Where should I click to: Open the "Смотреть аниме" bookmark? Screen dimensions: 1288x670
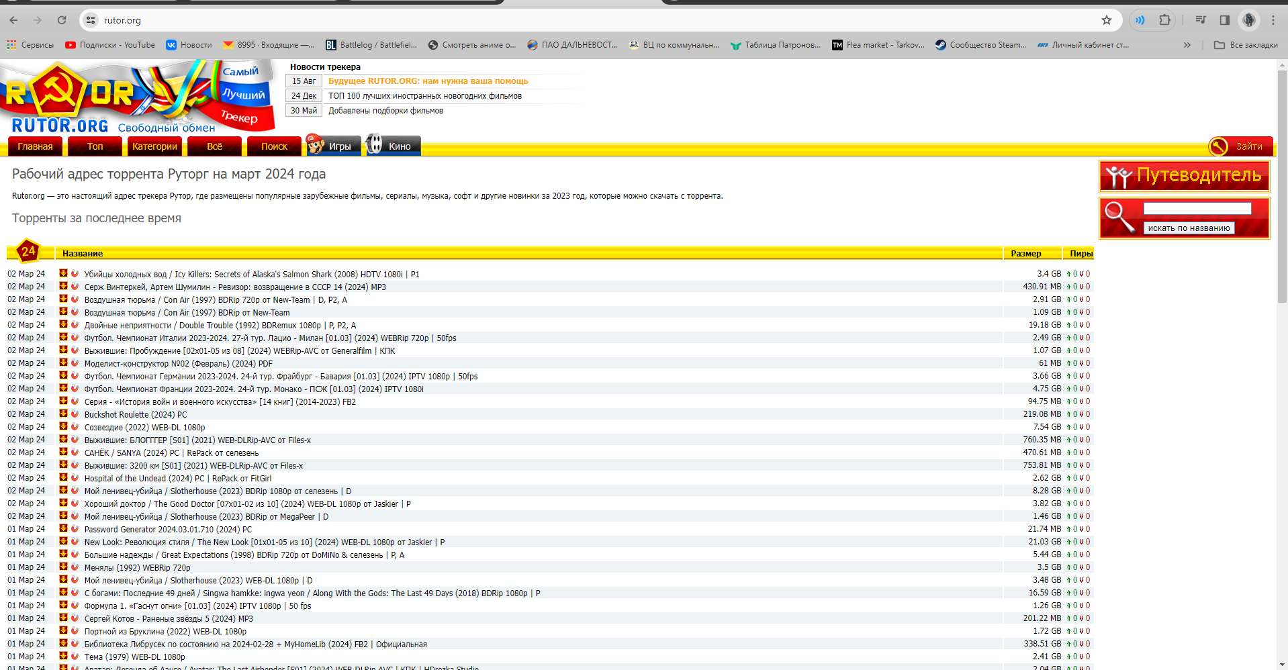click(x=472, y=45)
